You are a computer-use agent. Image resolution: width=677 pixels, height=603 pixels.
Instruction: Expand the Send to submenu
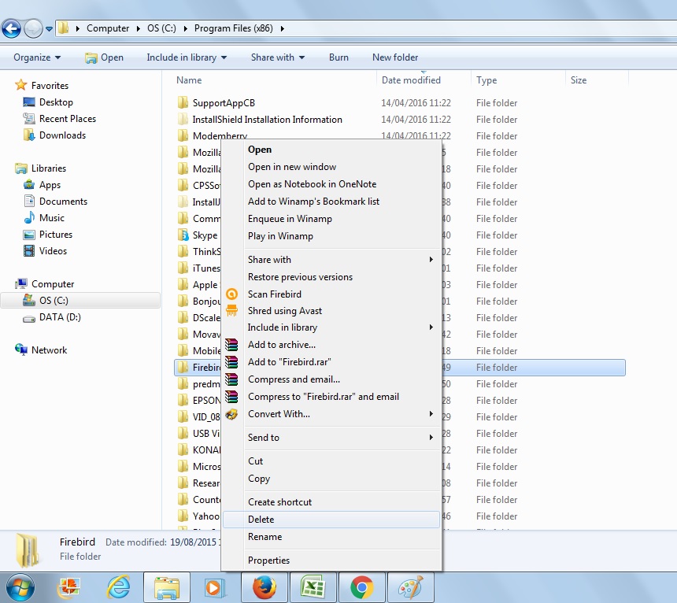[431, 438]
